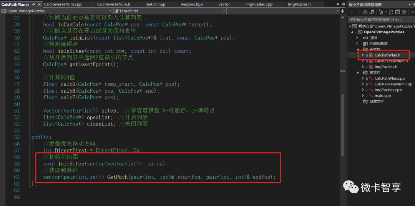Click the Home icon in Solution Explorer

365,12
